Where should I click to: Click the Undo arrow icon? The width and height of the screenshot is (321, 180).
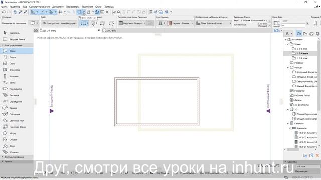coord(4,12)
